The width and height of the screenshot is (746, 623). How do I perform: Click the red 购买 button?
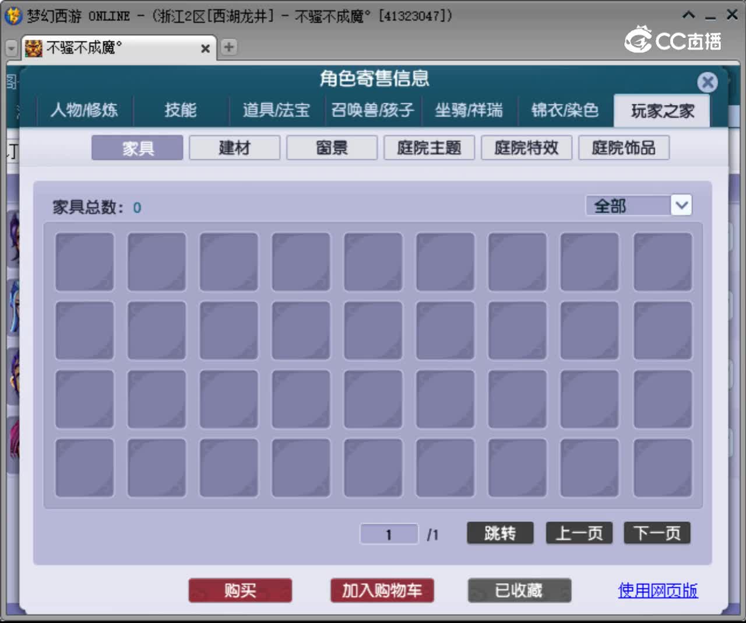point(240,590)
